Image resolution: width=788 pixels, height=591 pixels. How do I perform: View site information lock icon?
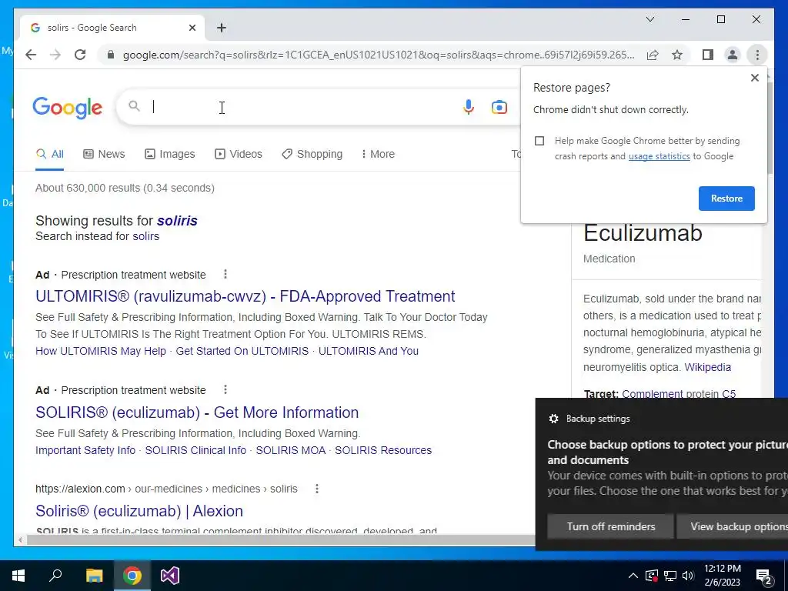(111, 55)
